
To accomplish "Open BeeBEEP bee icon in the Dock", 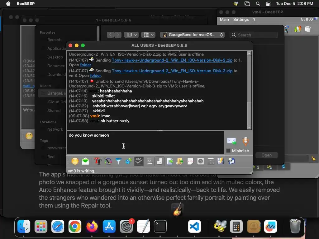I will (220, 227).
